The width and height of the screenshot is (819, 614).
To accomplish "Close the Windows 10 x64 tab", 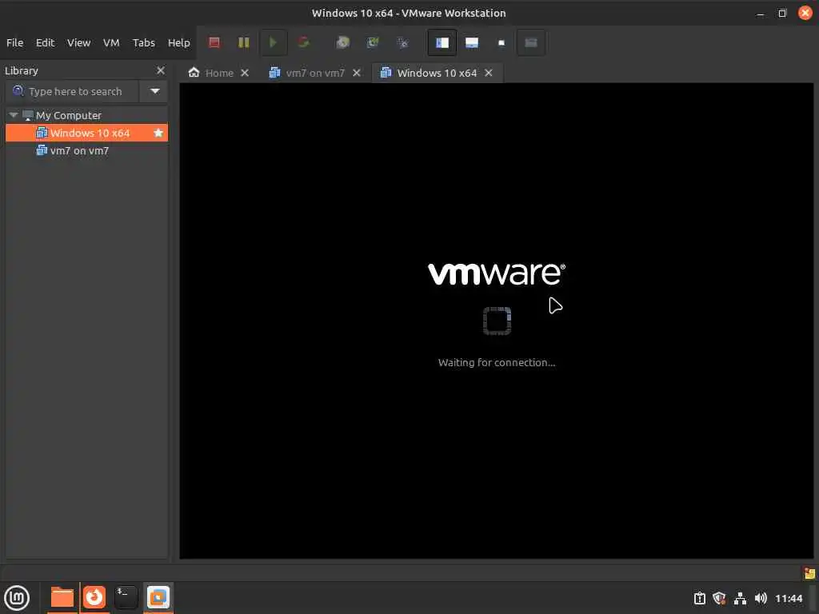I will (x=489, y=73).
